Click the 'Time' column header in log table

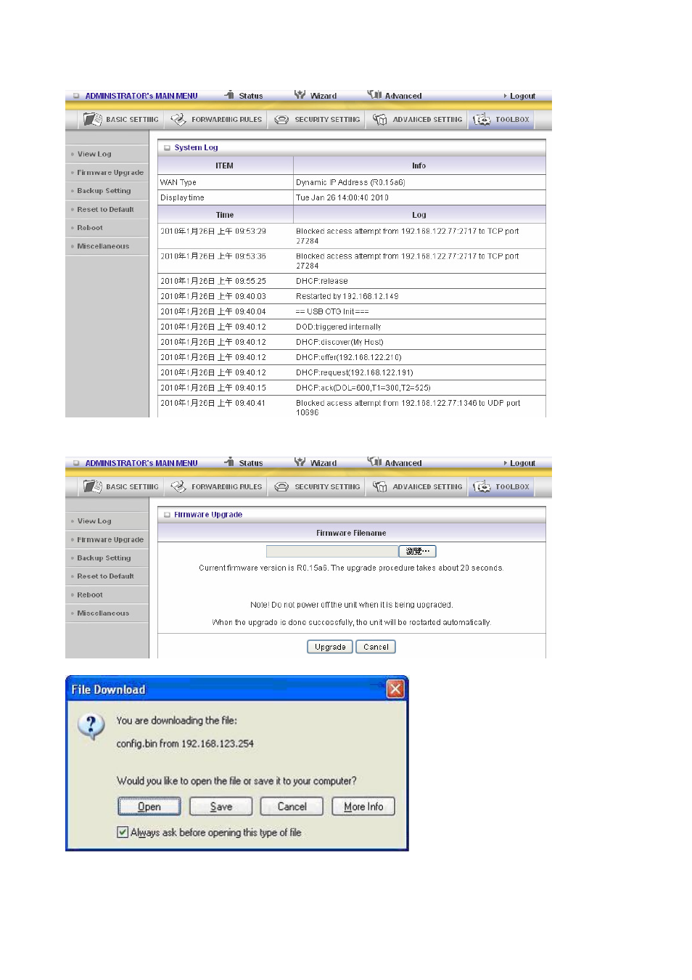[x=225, y=215]
